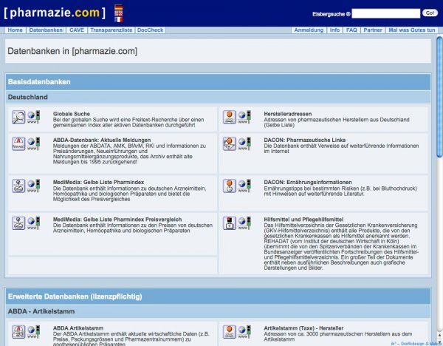Select the German flag language icon
This screenshot has height=346, width=443.
pyautogui.click(x=119, y=7)
